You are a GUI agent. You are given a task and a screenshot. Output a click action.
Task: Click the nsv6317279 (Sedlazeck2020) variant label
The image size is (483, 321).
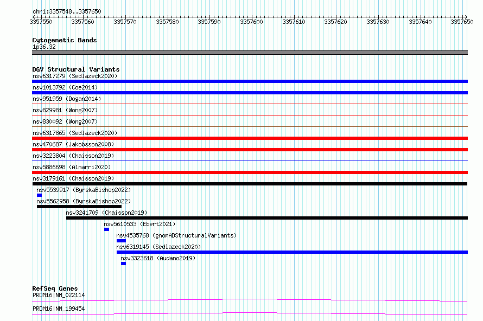pos(75,76)
